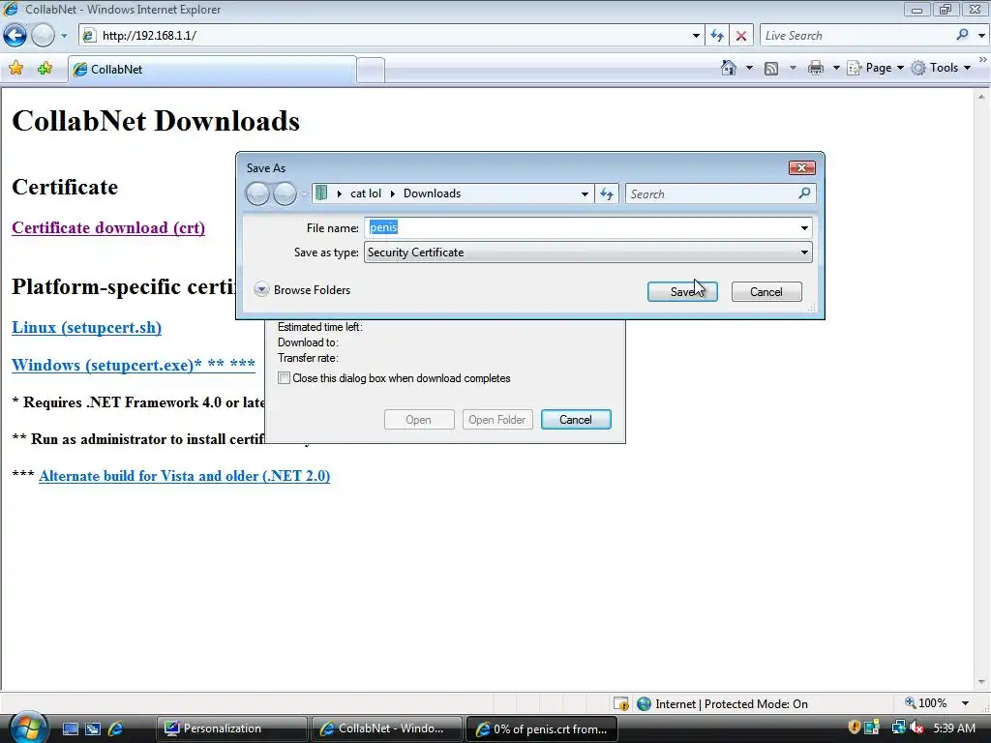The height and width of the screenshot is (743, 991).
Task: Open the Live Search provider dropdown
Action: tap(981, 36)
